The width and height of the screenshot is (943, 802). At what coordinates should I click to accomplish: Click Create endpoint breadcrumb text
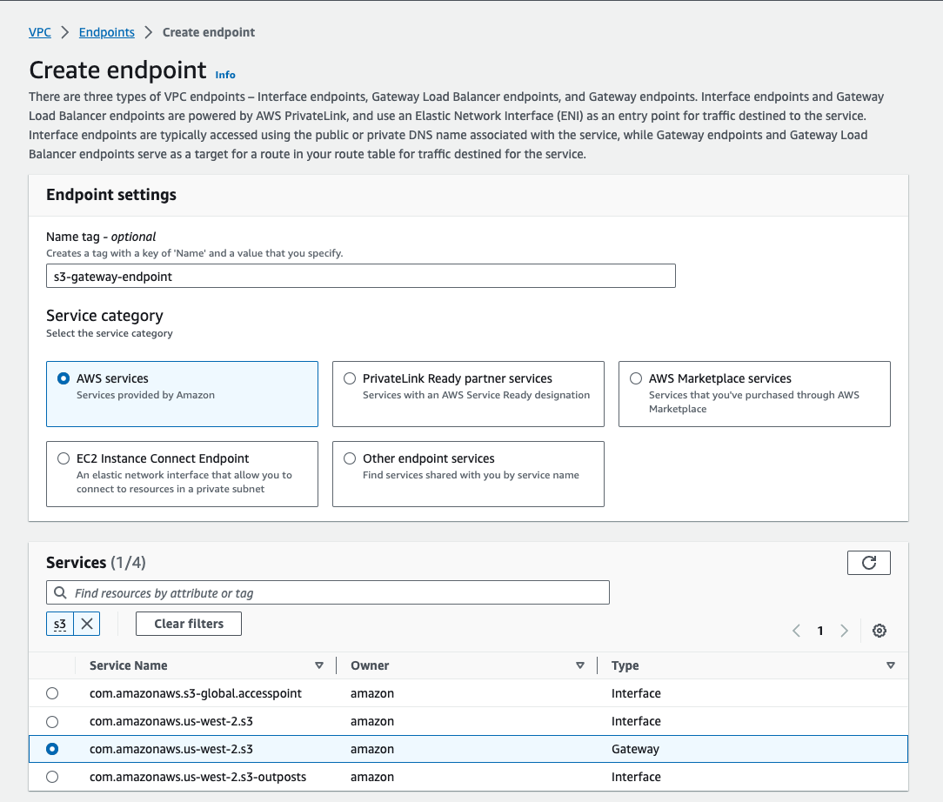(x=209, y=32)
